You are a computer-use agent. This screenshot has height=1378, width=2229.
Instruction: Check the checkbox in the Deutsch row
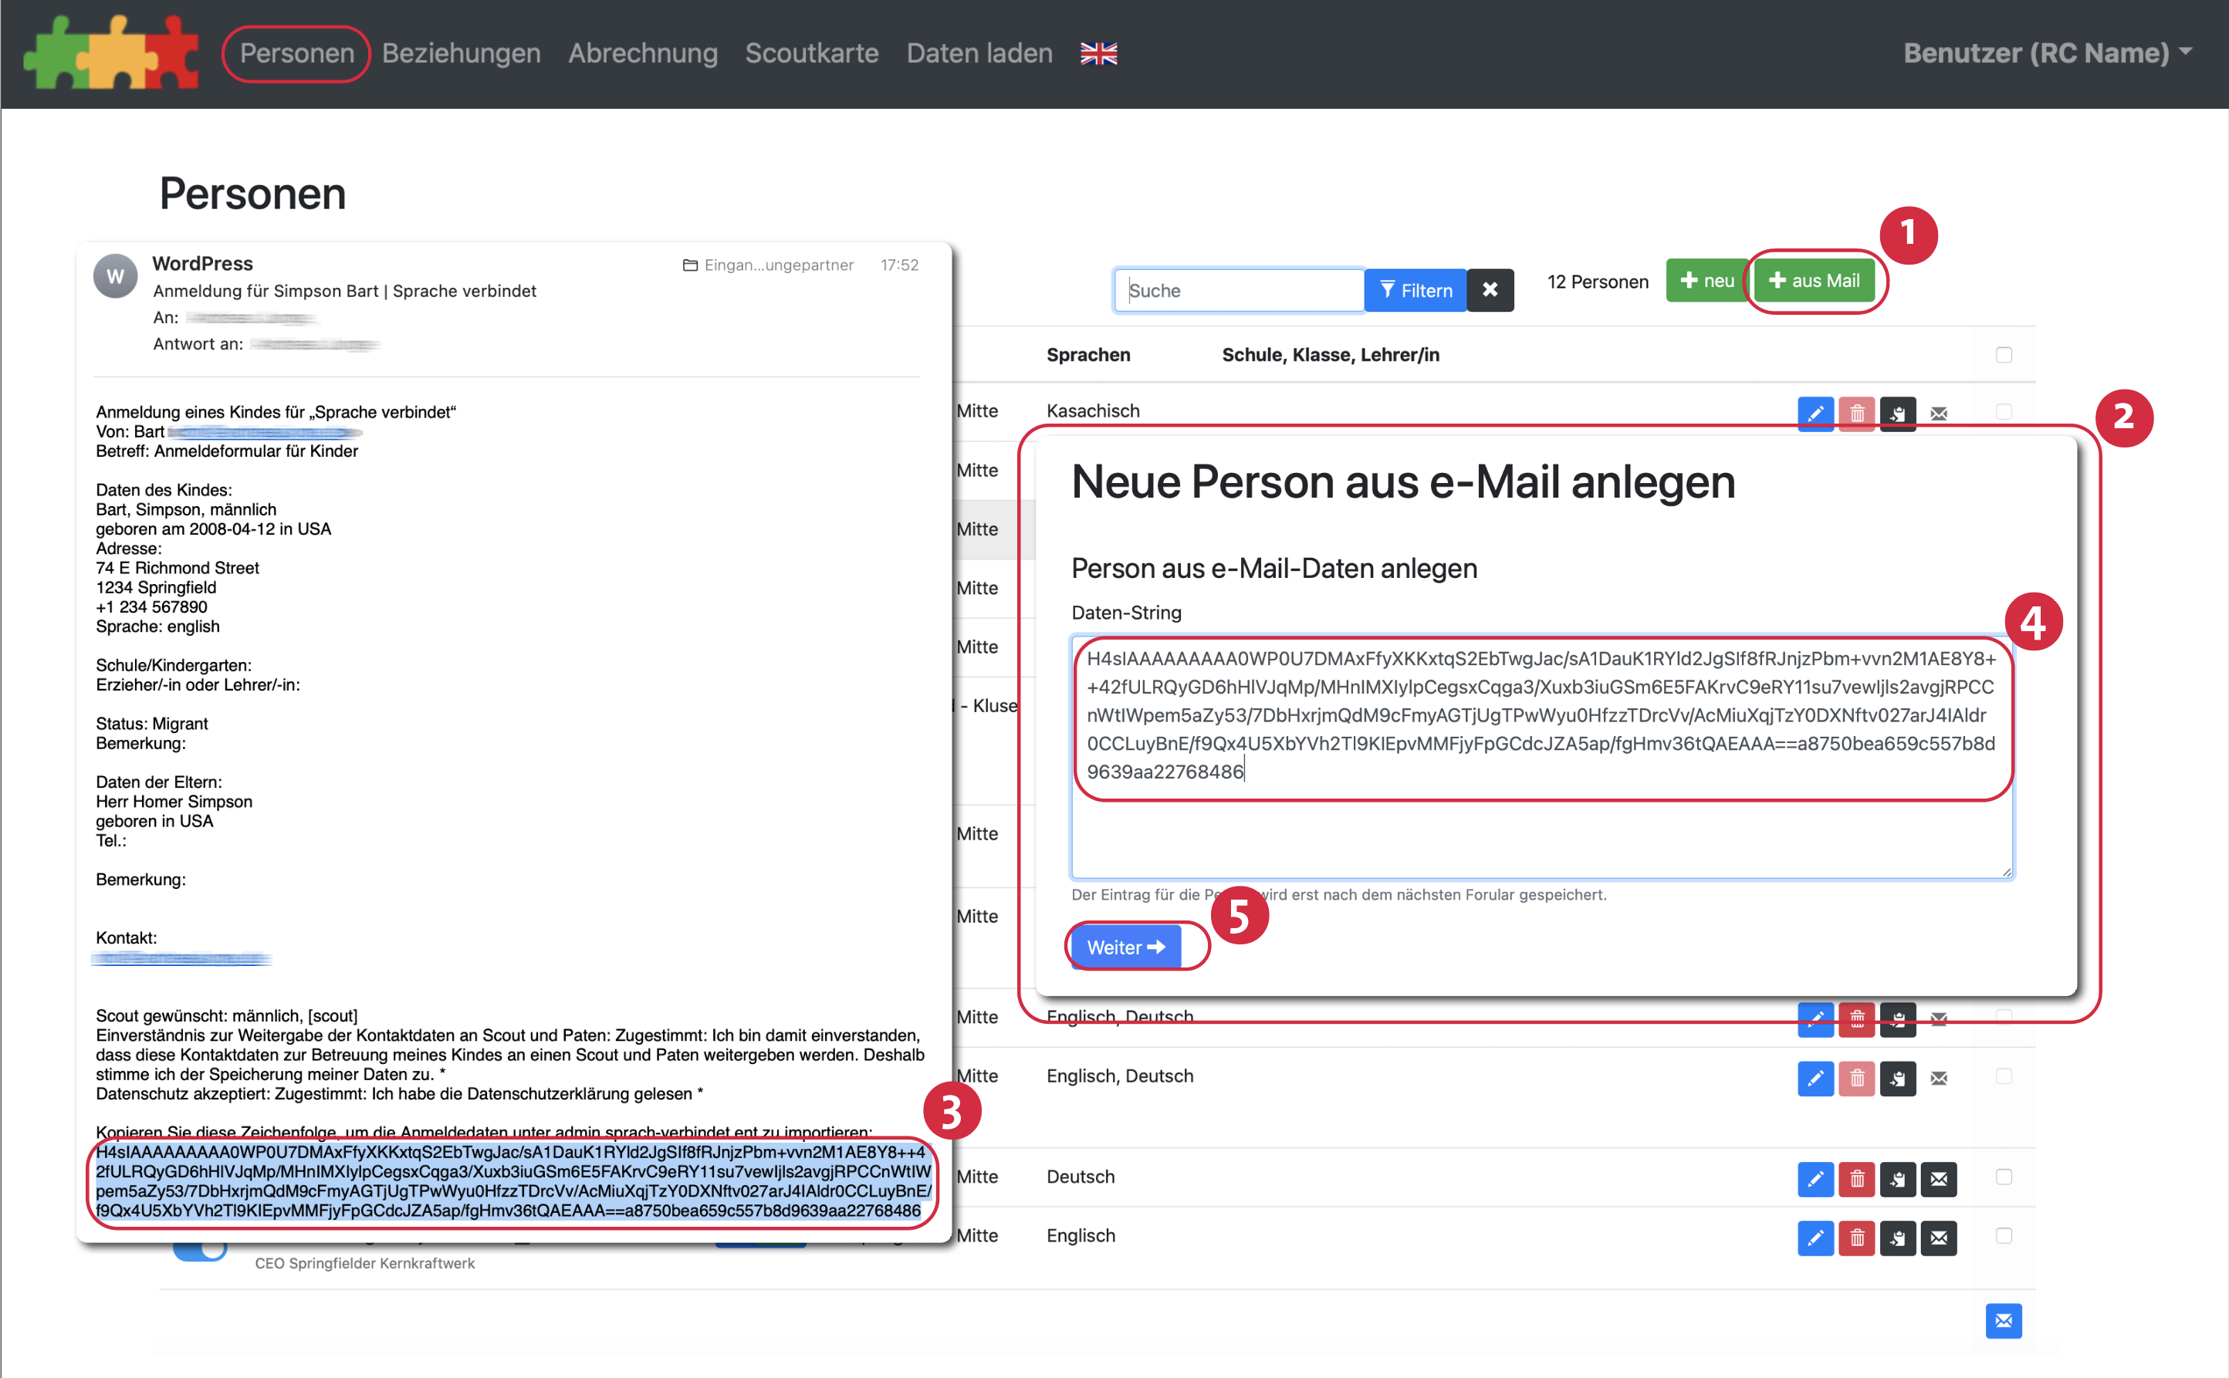click(x=2003, y=1177)
